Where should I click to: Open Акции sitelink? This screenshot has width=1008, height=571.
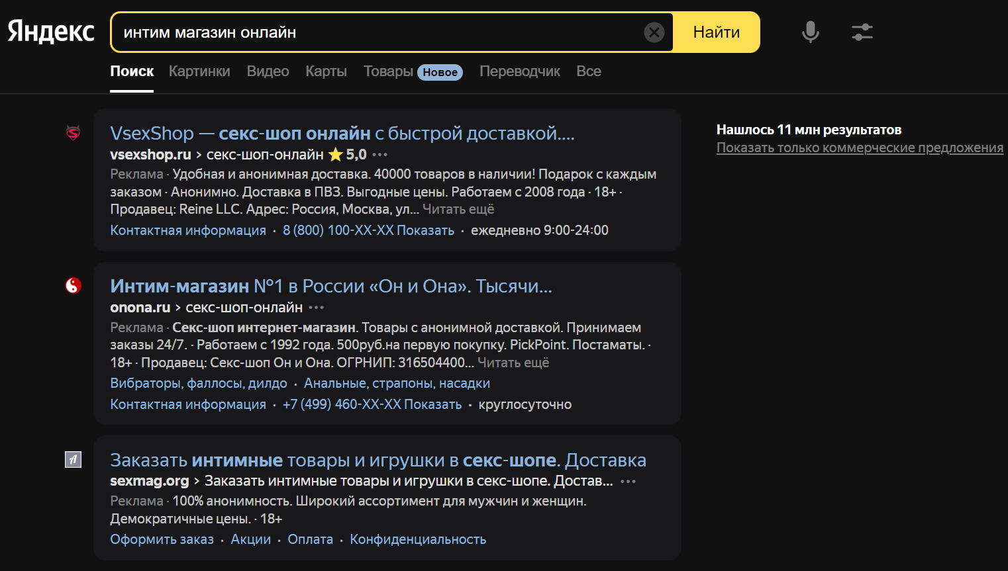tap(251, 539)
